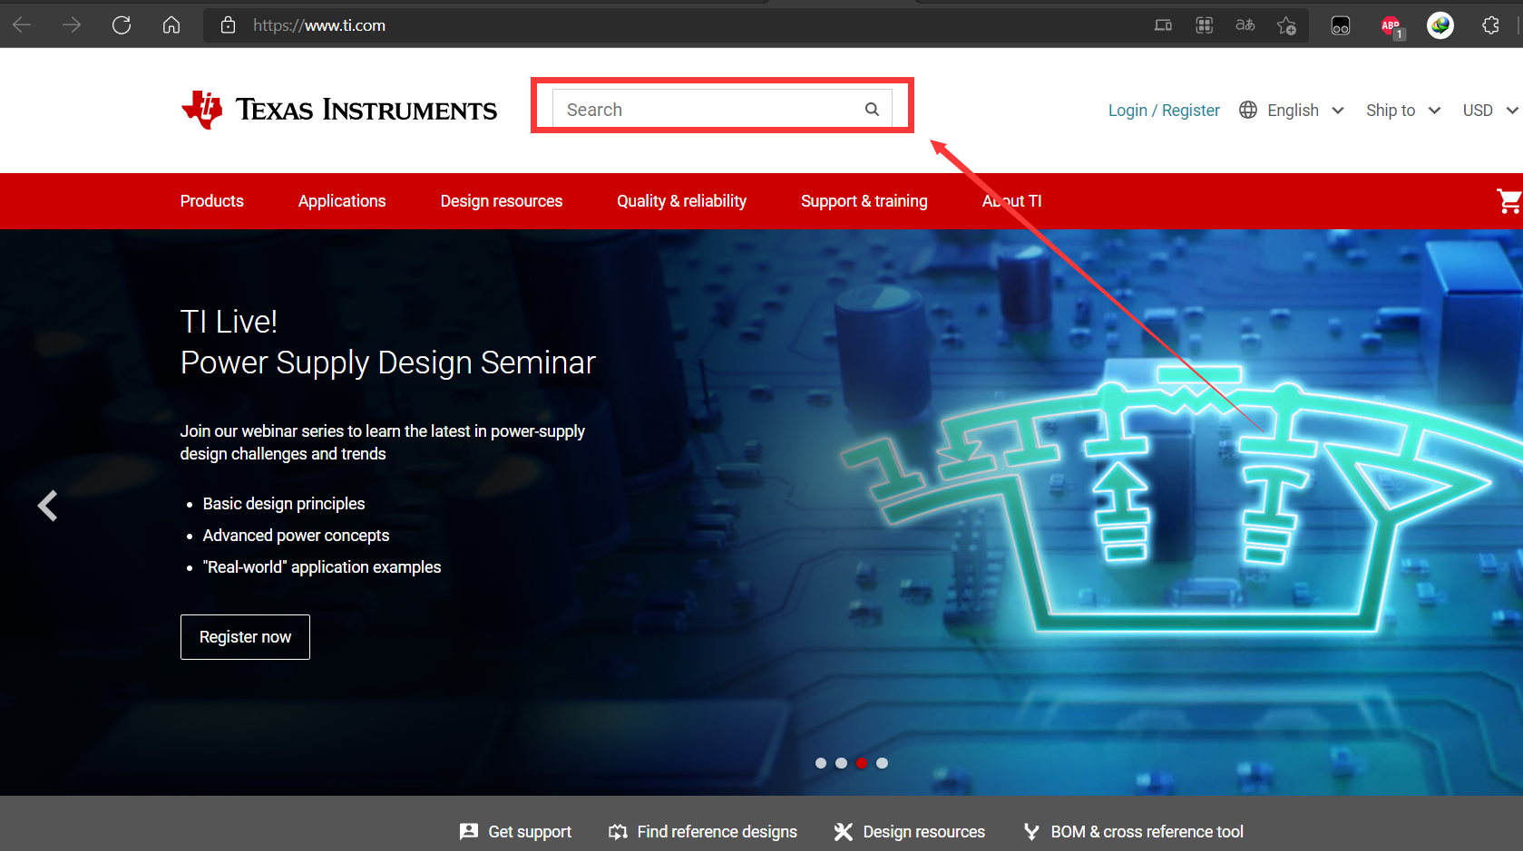This screenshot has width=1523, height=851.
Task: Click the globe language icon
Action: (x=1248, y=110)
